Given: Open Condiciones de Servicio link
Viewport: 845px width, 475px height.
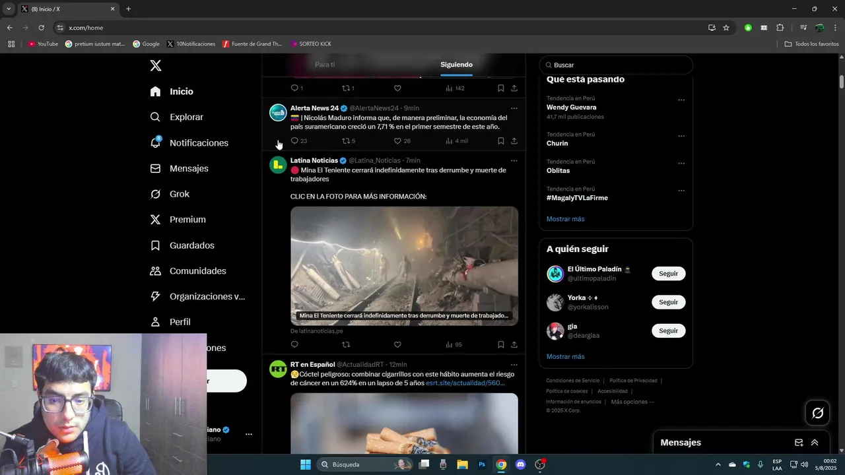Looking at the screenshot, I should (x=572, y=381).
